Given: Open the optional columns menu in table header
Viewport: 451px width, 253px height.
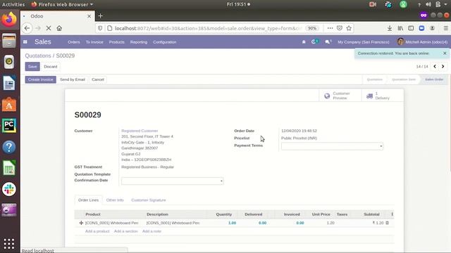Looking at the screenshot, I should coord(392,214).
